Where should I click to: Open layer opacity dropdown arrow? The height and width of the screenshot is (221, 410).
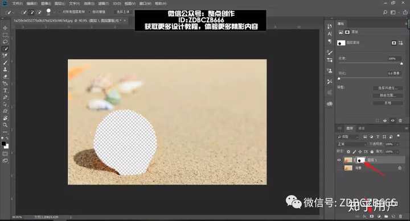click(x=397, y=144)
